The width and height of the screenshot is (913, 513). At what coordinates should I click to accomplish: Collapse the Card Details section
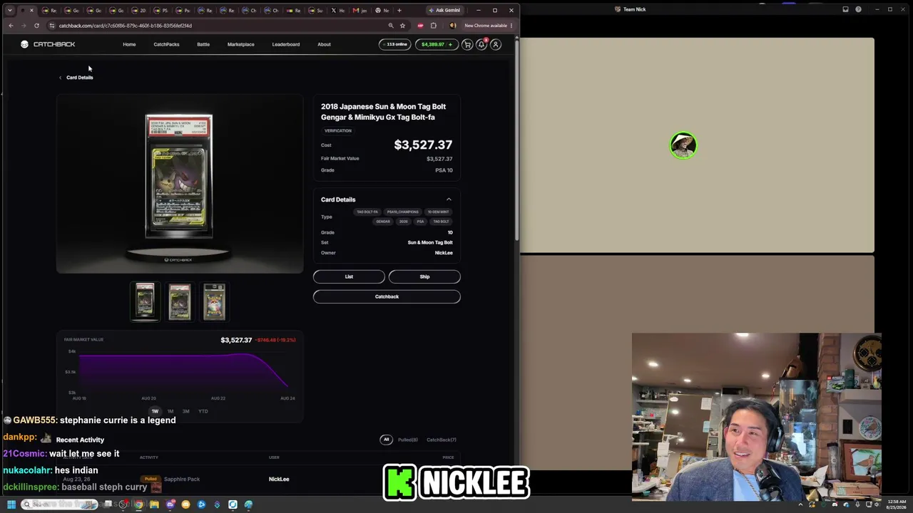click(x=449, y=199)
